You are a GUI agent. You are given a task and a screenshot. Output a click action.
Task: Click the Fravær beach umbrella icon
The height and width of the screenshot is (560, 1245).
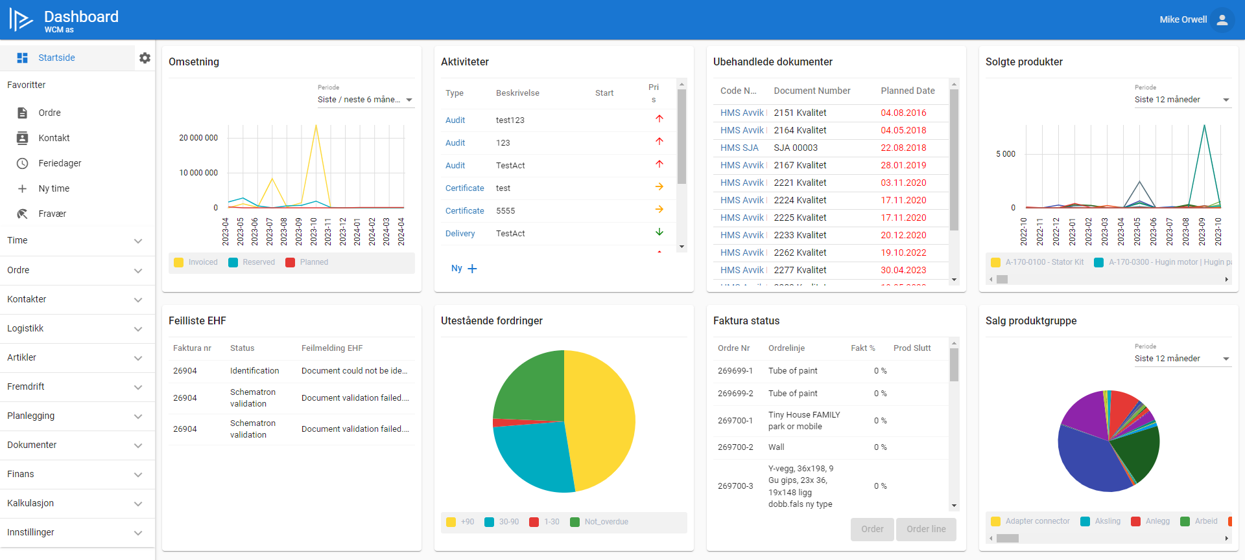[x=22, y=214]
